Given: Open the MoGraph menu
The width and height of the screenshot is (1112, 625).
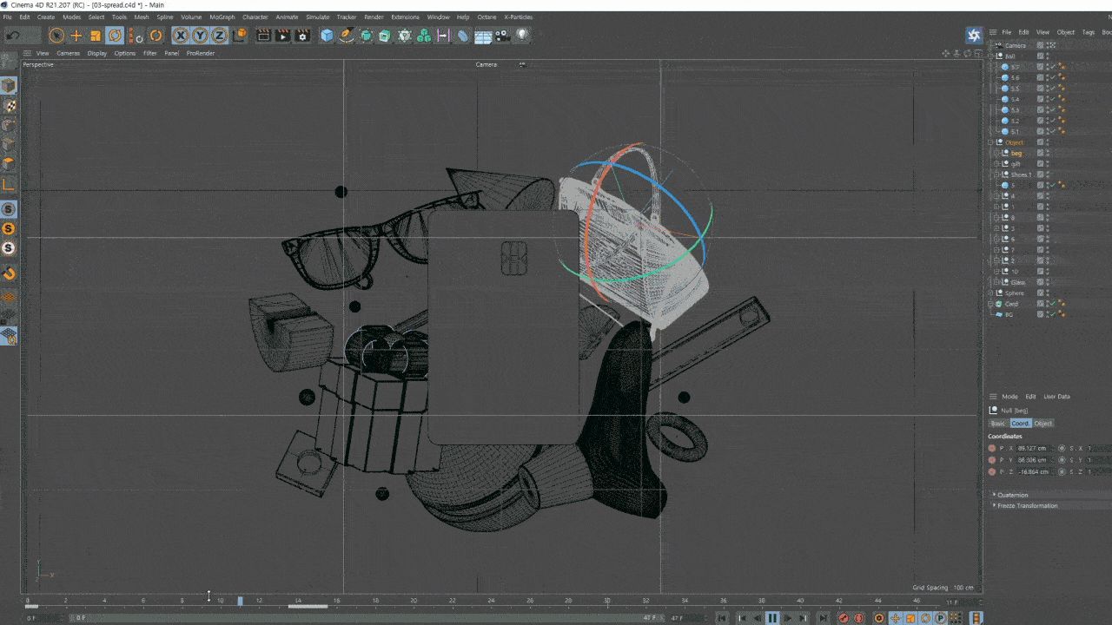Looking at the screenshot, I should (222, 16).
